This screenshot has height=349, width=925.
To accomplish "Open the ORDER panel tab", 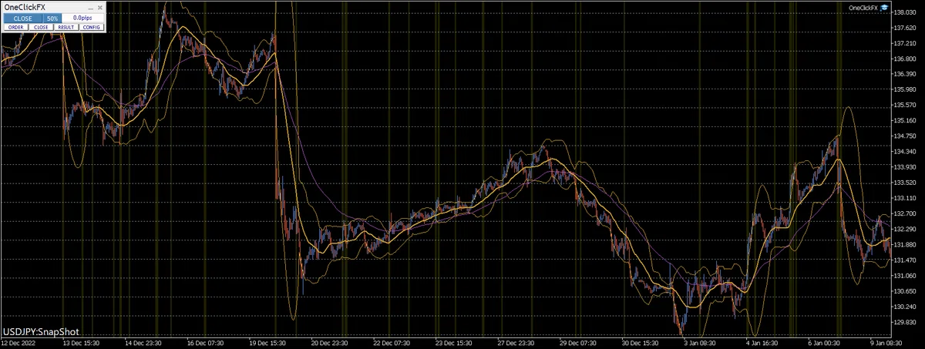I will [x=15, y=27].
